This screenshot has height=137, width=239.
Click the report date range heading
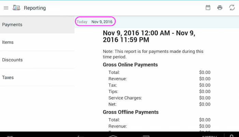tap(149, 36)
